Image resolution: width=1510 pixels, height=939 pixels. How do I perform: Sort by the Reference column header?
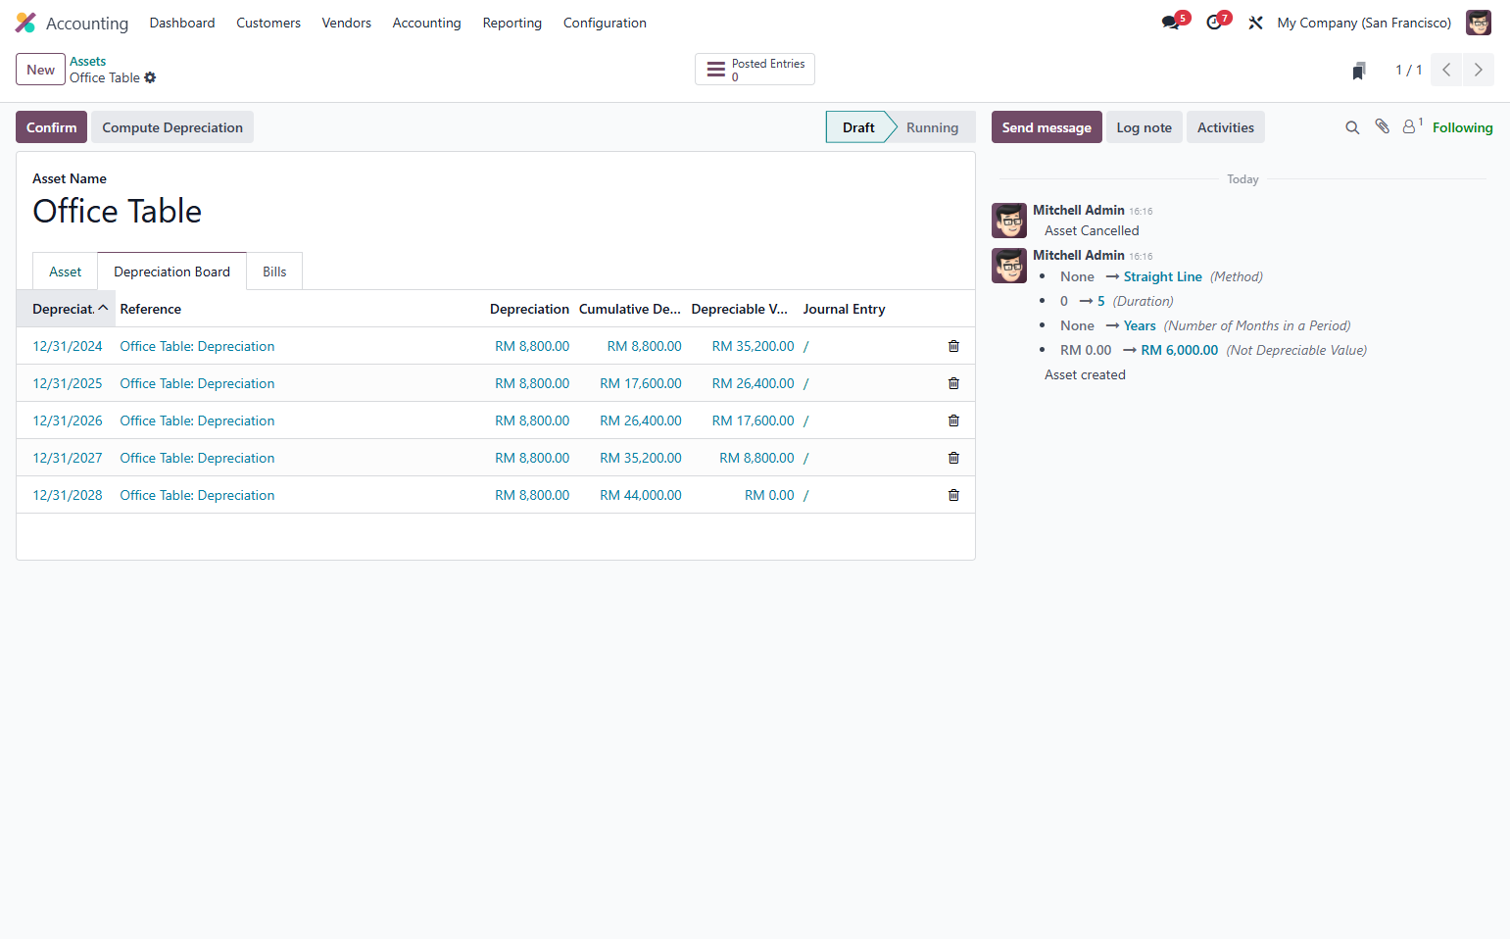(300, 309)
